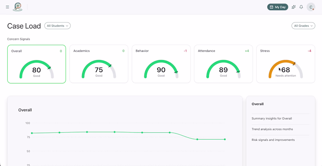Click the app logo in header
The height and width of the screenshot is (166, 322).
click(17, 7)
